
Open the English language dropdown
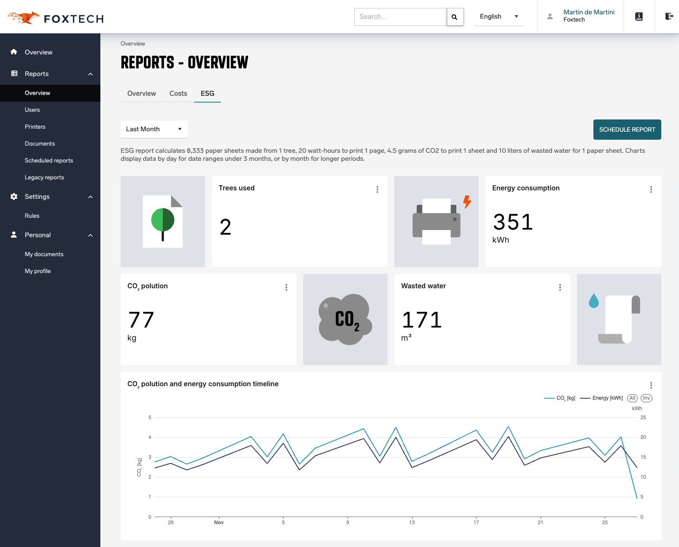[x=499, y=16]
